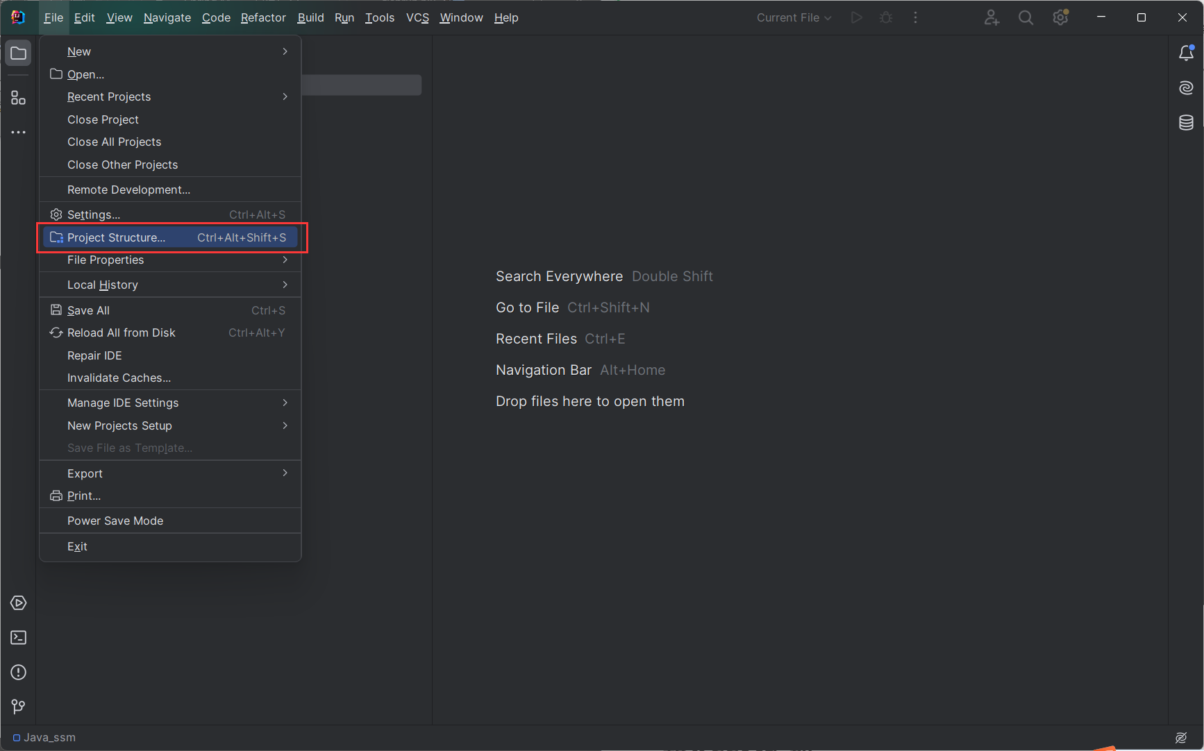Screen dimensions: 1204x751
Task: Open the Git version control tool window
Action: (19, 707)
